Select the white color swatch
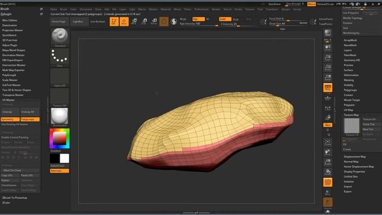 point(64,158)
